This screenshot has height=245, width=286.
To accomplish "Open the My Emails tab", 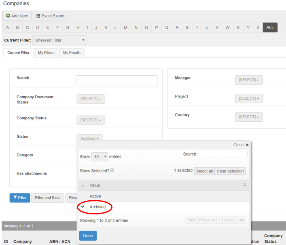I will (72, 53).
